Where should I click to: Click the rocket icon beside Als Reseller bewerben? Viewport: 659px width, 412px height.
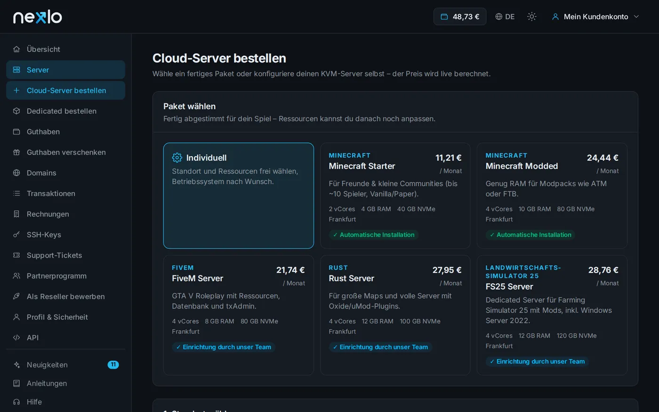[x=16, y=297]
